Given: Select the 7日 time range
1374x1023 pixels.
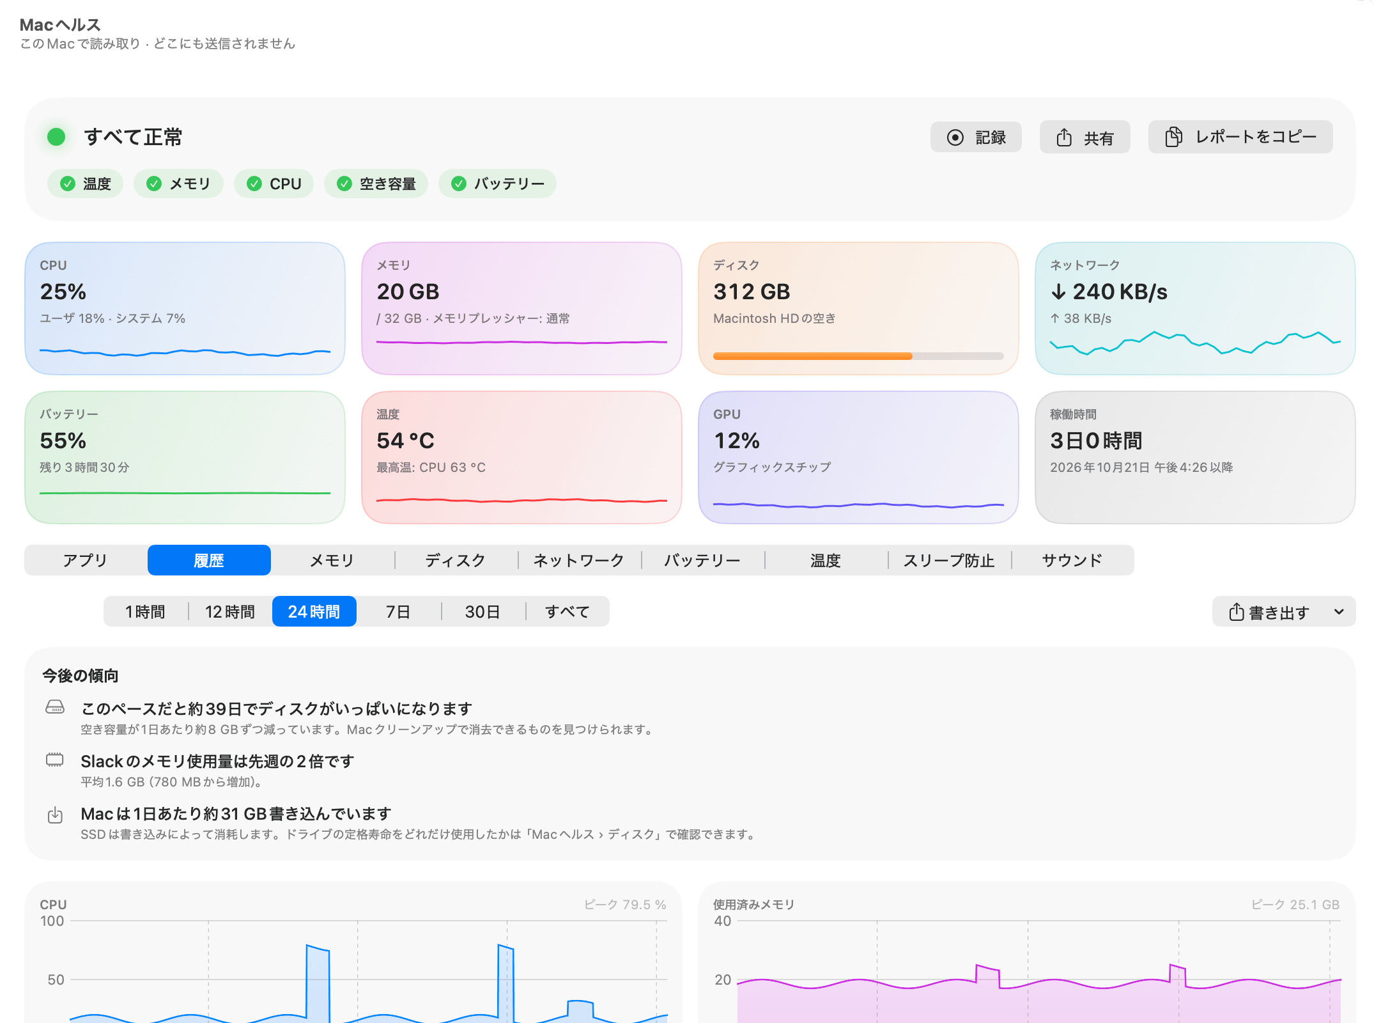Looking at the screenshot, I should [x=399, y=612].
